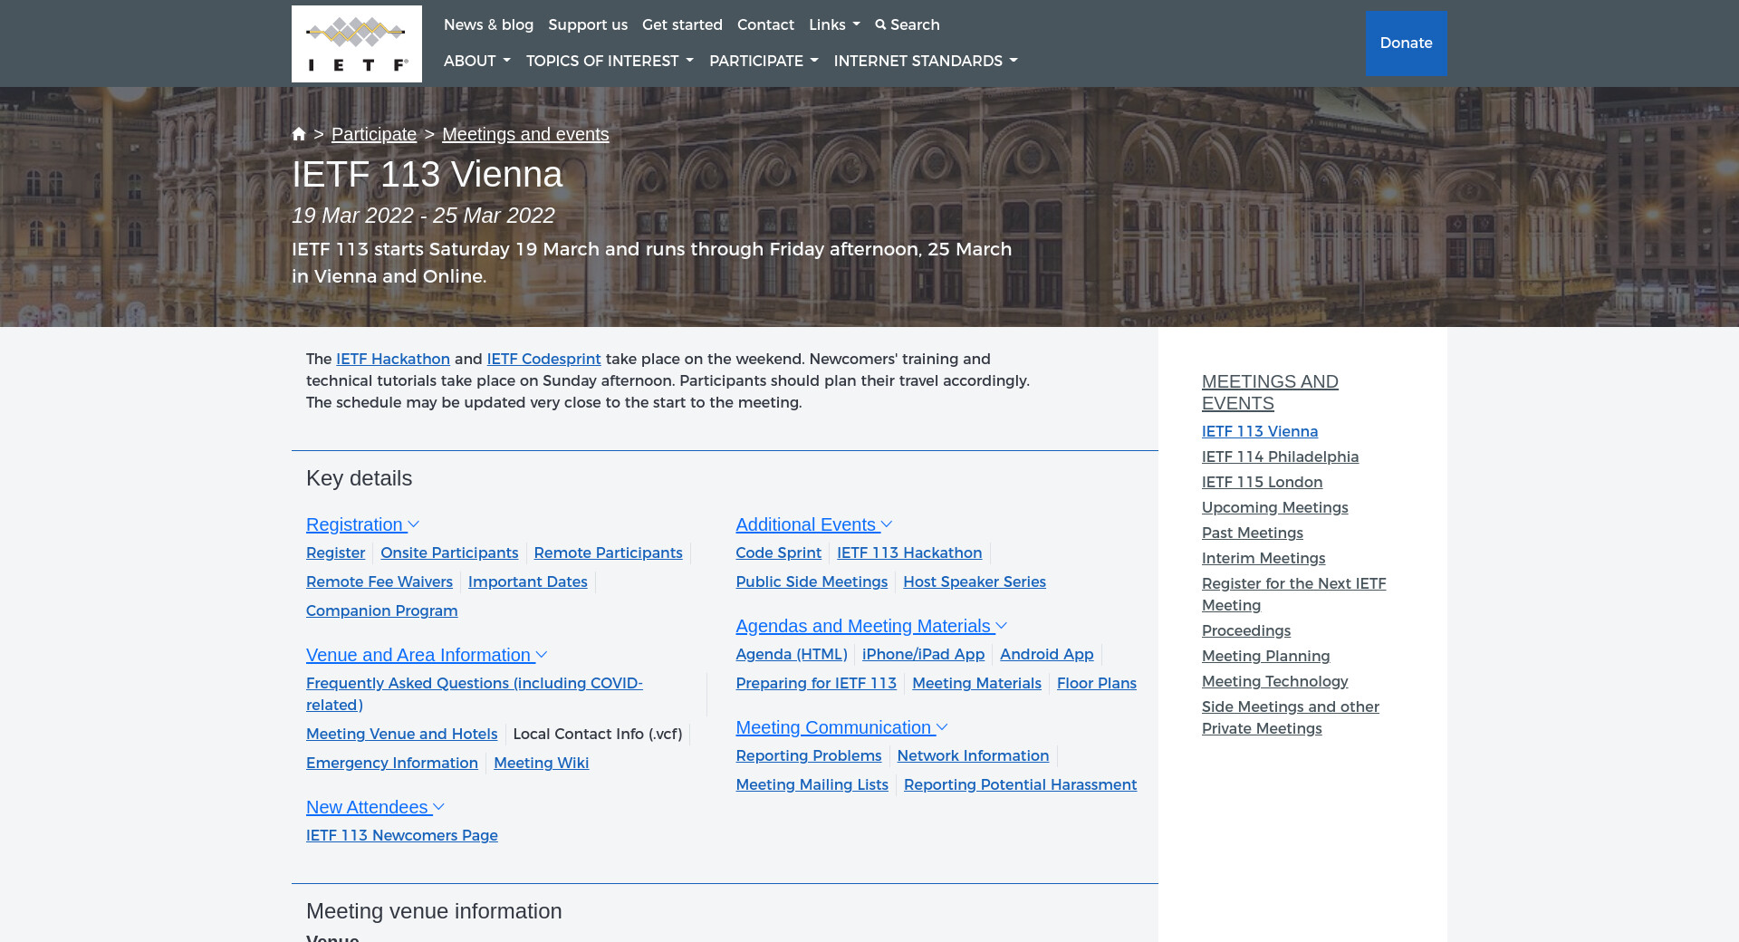Expand TOPICS OF INTEREST menu
The image size is (1739, 942).
[x=609, y=61]
